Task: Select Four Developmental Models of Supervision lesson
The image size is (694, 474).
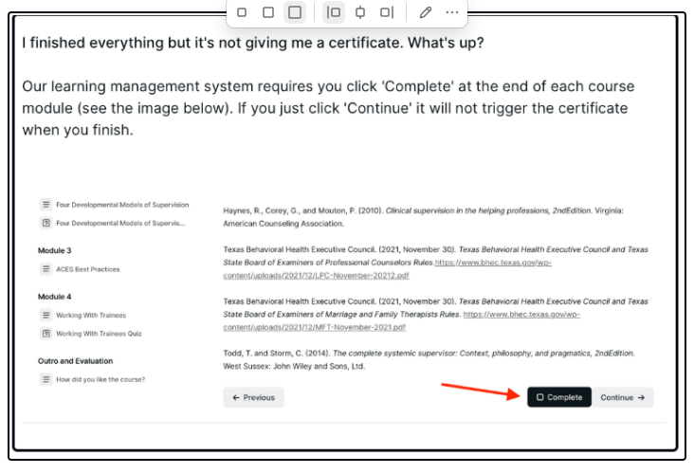Action: pos(121,205)
